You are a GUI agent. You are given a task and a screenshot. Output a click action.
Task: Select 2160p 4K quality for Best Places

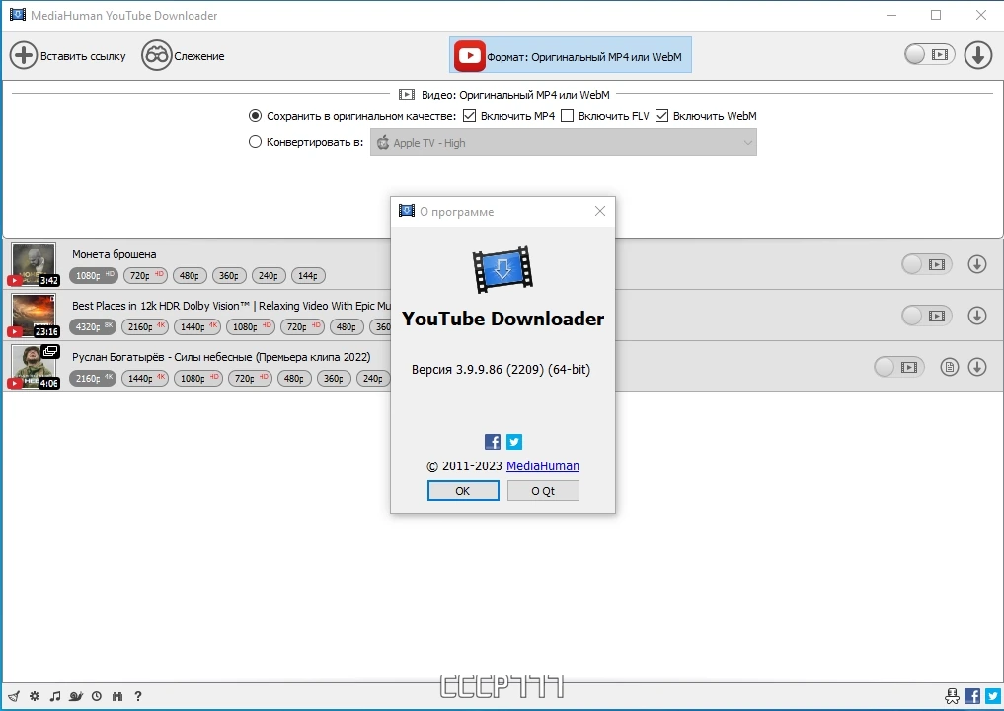point(145,326)
